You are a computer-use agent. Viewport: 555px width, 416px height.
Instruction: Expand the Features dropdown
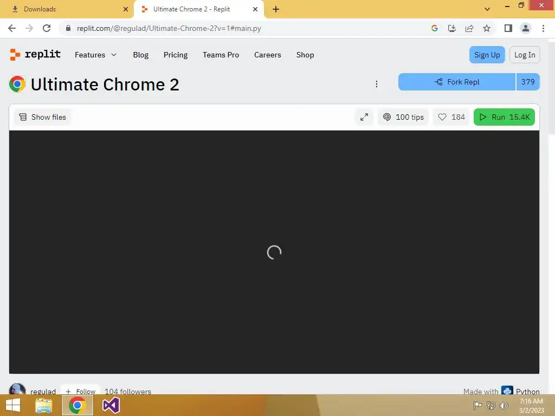pyautogui.click(x=95, y=55)
